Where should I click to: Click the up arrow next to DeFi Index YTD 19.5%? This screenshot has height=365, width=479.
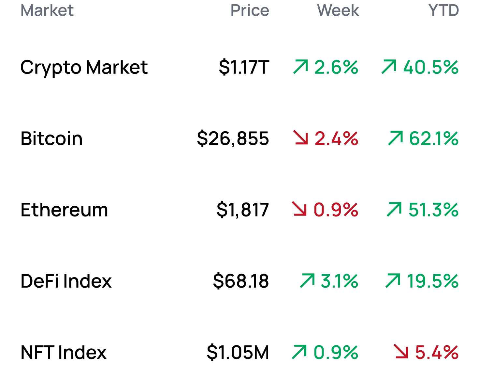[393, 280]
